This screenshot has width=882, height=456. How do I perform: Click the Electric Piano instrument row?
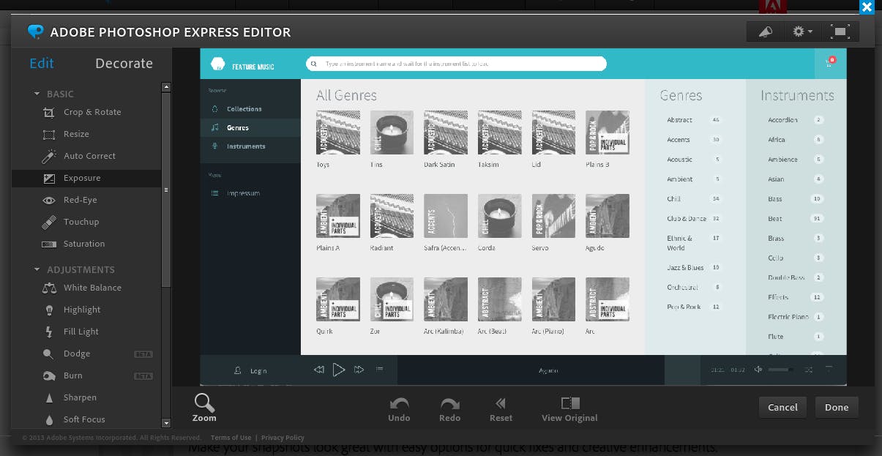click(796, 317)
